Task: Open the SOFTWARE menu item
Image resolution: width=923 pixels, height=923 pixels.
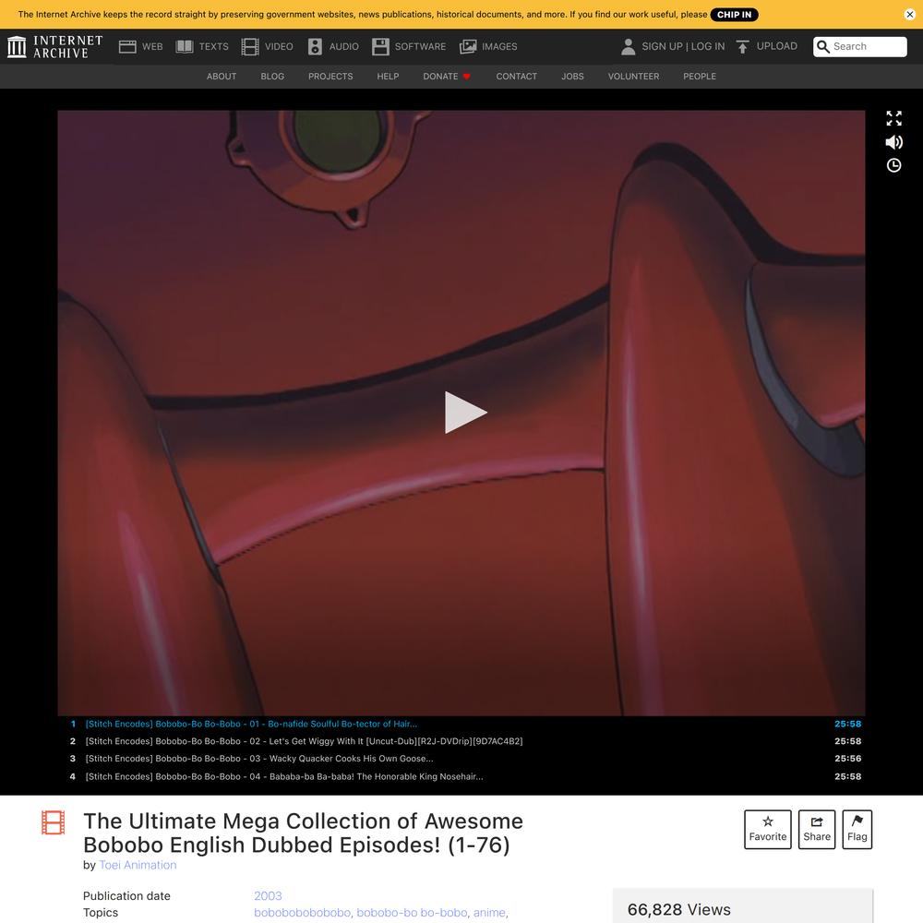Action: (x=420, y=46)
